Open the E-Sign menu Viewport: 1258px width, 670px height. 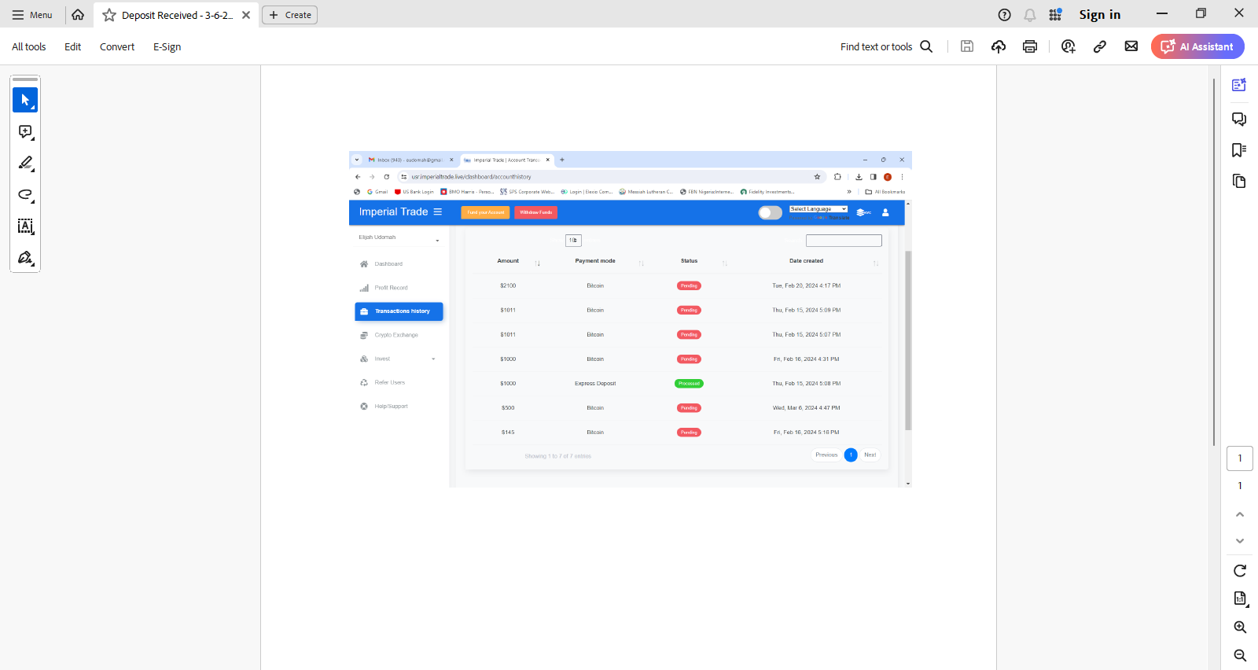tap(167, 46)
